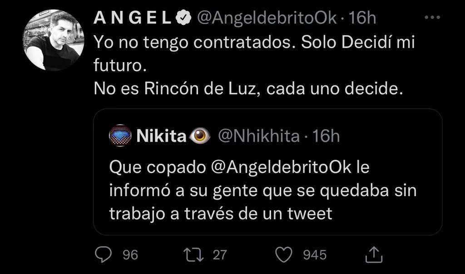Image resolution: width=465 pixels, height=274 pixels.
Task: Click the quoted tweet's 16h timestamp
Action: pos(326,136)
